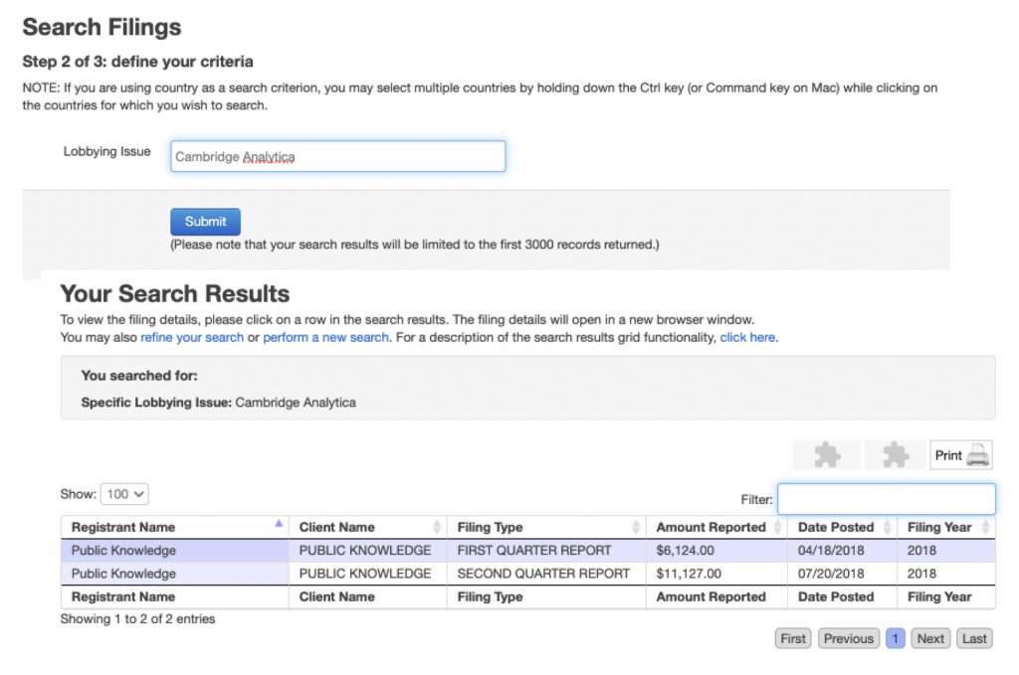Viewport: 1019px width, 675px height.
Task: Go to the Previous page
Action: coord(849,638)
